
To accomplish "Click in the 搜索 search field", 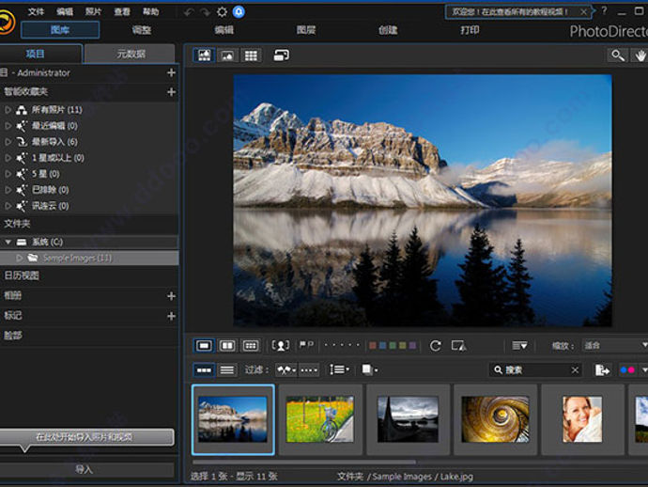I will 535,369.
